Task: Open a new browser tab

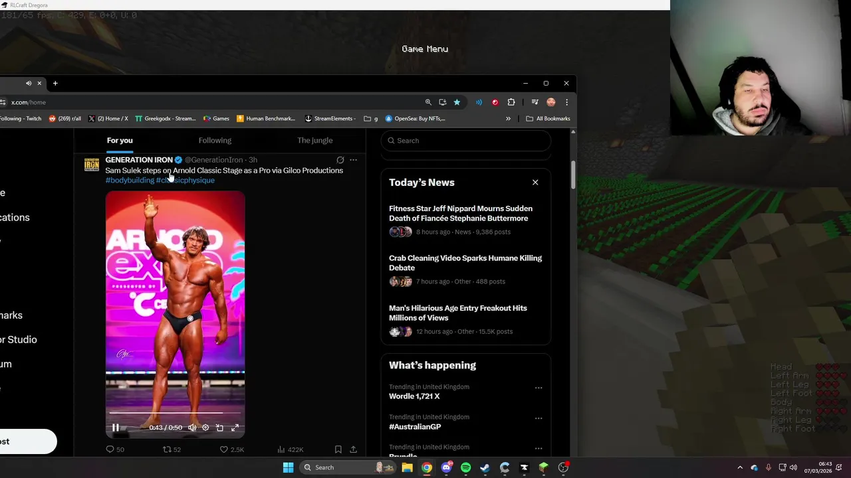Action: coord(55,83)
